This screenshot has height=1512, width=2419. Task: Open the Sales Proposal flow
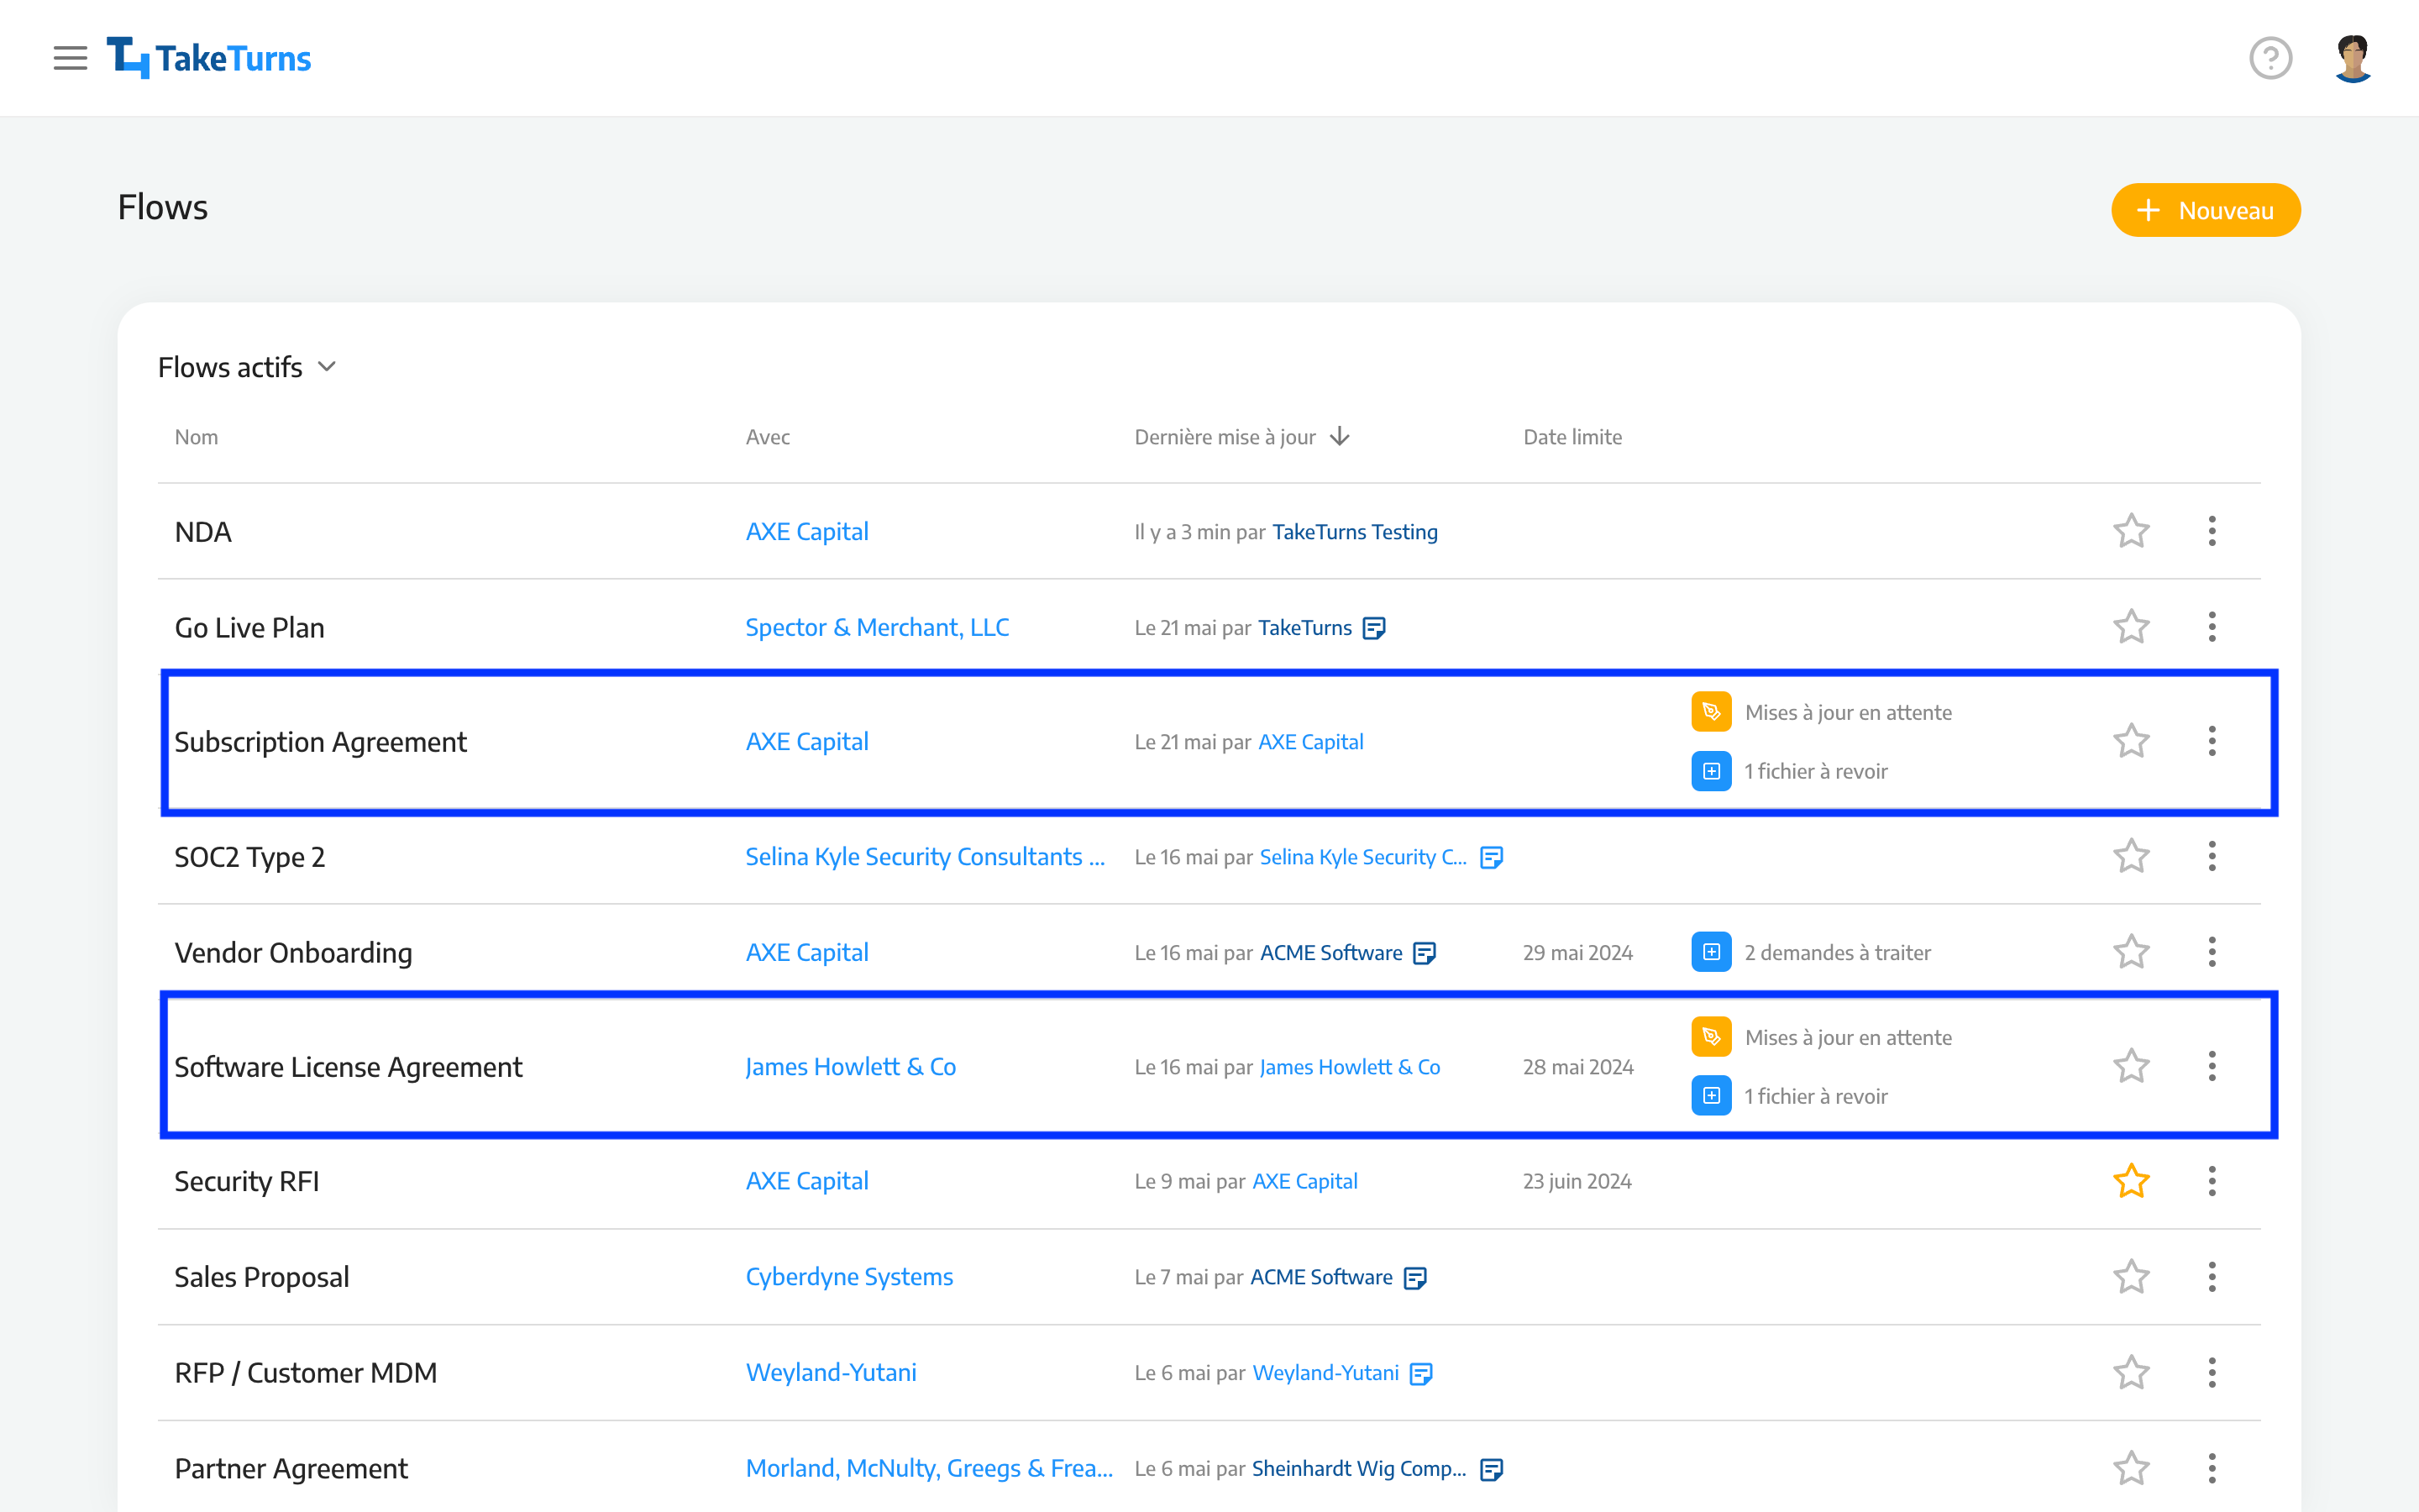[262, 1277]
